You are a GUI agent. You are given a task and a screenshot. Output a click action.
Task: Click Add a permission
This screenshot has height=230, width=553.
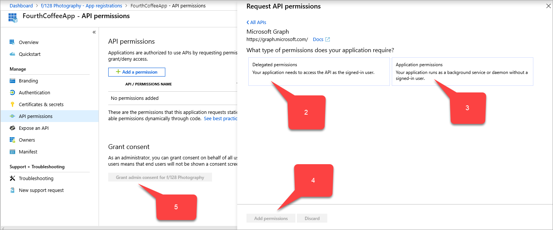136,72
